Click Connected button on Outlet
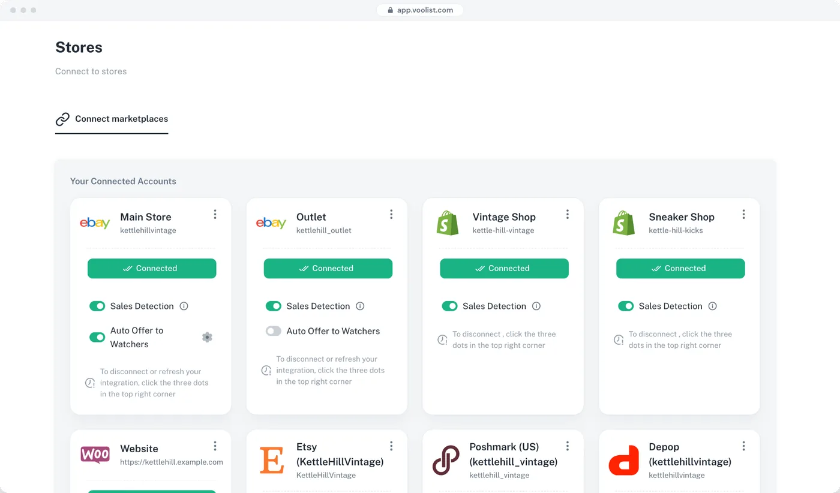This screenshot has width=840, height=493. pos(328,268)
